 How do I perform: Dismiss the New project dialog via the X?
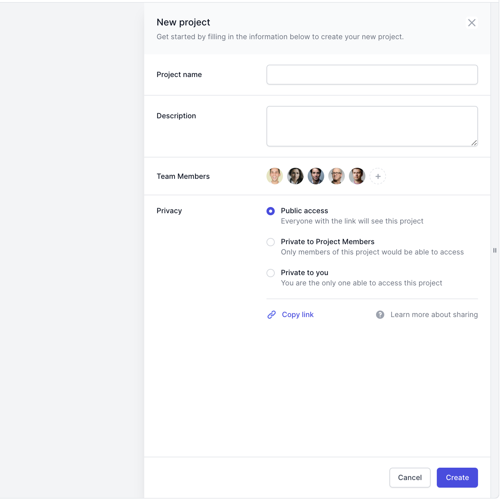pos(472,22)
